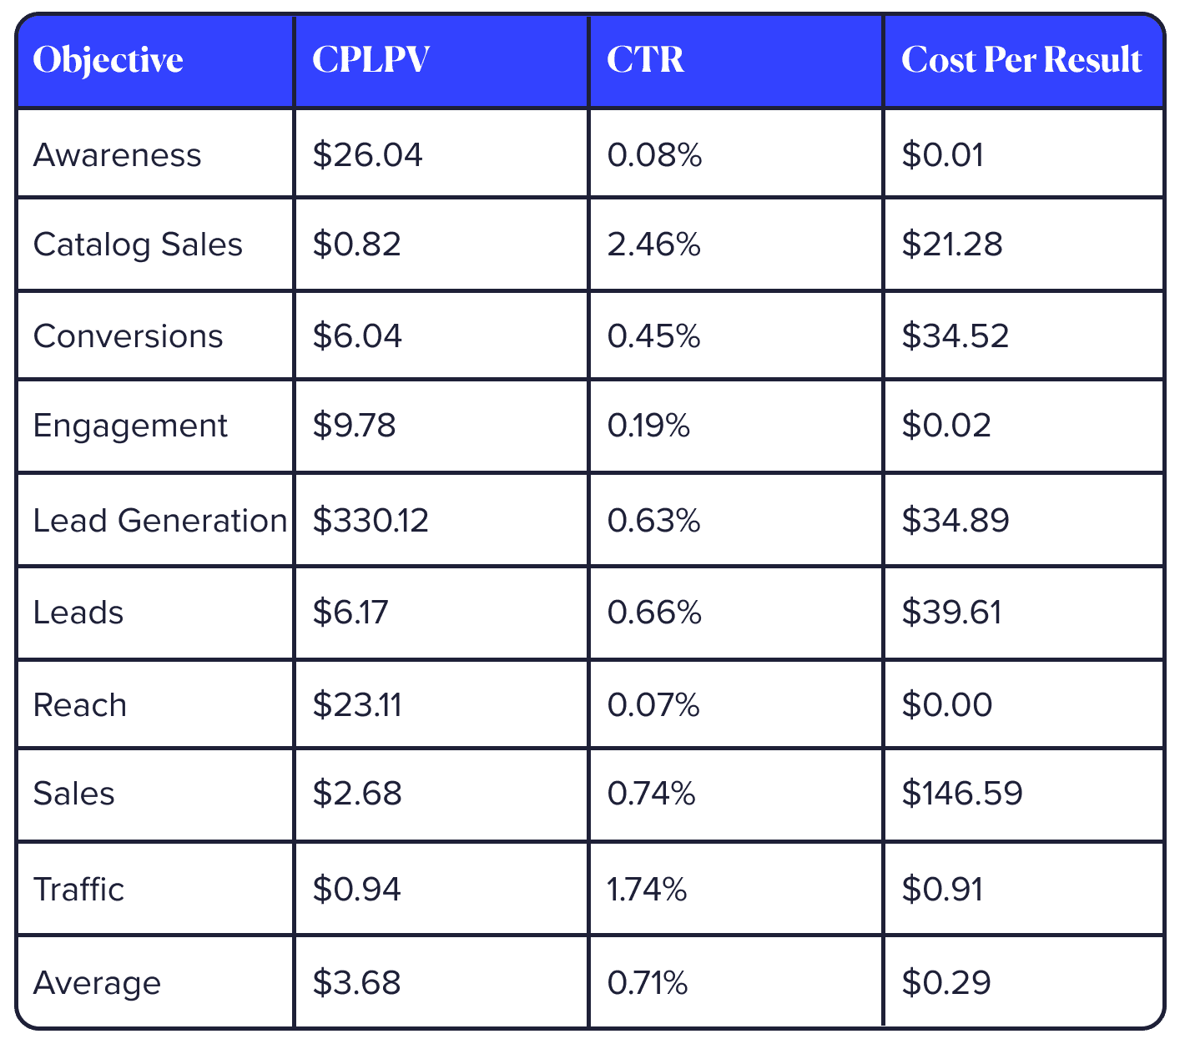Viewport: 1190px width, 1039px height.
Task: Select the Conversions objective cell
Action: [128, 336]
